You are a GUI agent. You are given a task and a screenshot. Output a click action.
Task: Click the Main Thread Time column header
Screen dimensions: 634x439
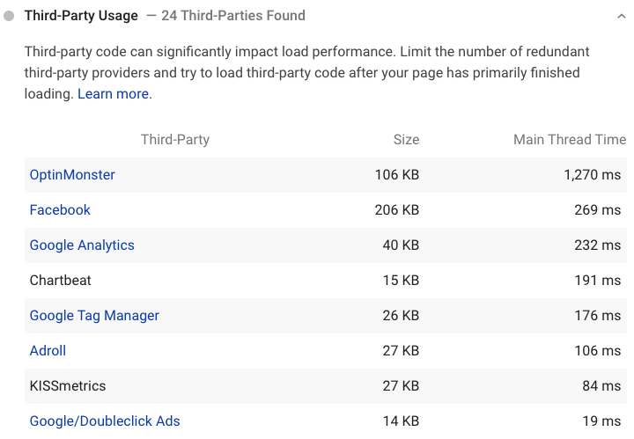pyautogui.click(x=569, y=140)
